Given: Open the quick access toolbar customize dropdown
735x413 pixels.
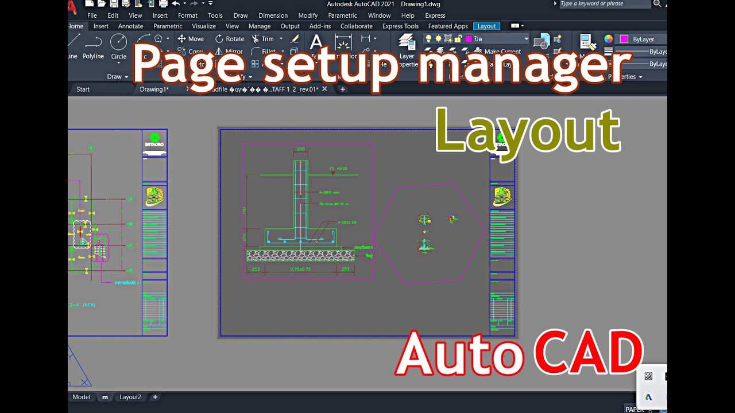Looking at the screenshot, I should pyautogui.click(x=211, y=4).
